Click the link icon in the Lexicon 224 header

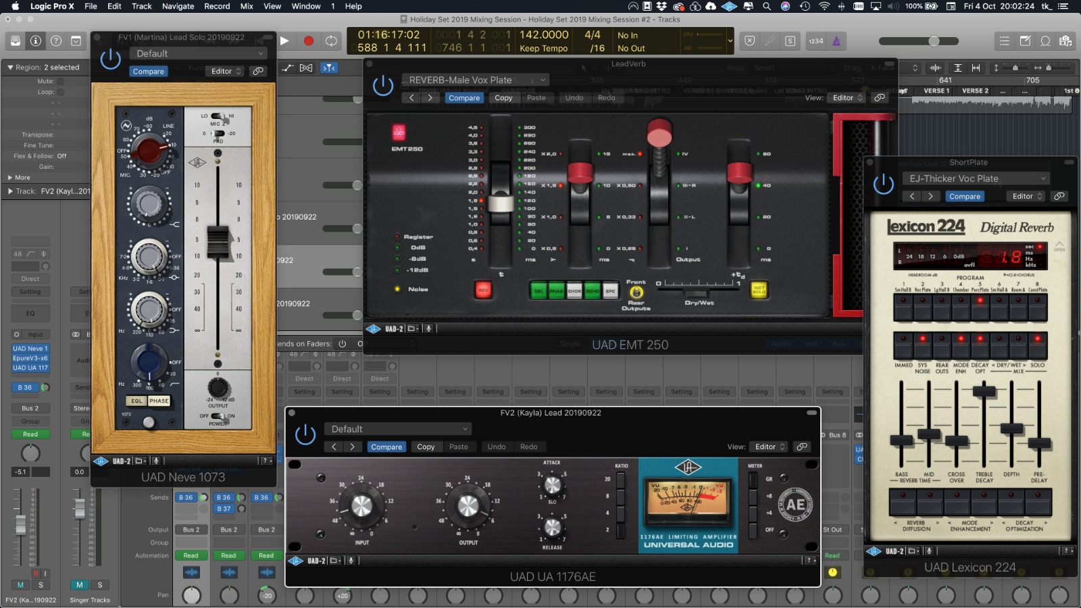pos(1059,196)
